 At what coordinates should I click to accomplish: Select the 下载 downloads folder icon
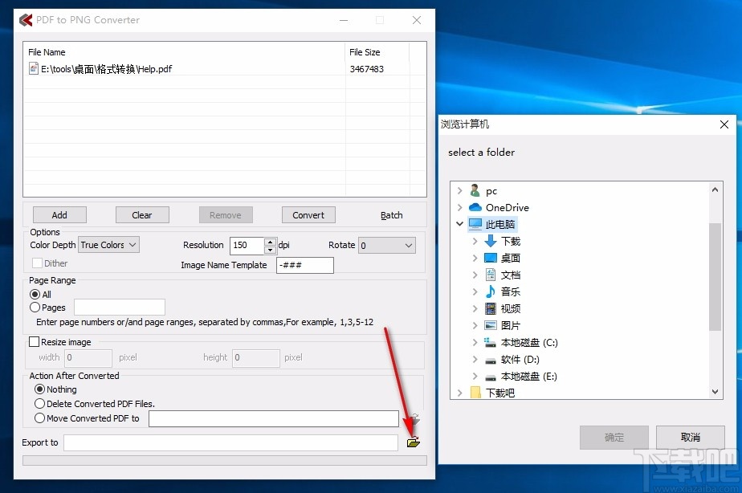point(488,241)
